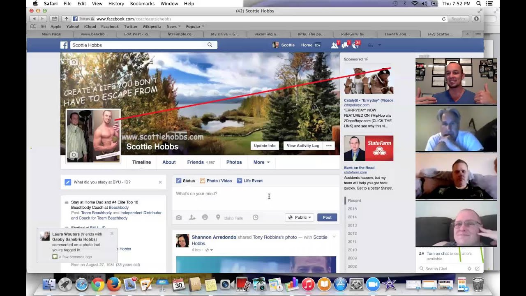
Task: Expand options arrow on Shannon Arredondo's post
Action: tap(334, 237)
